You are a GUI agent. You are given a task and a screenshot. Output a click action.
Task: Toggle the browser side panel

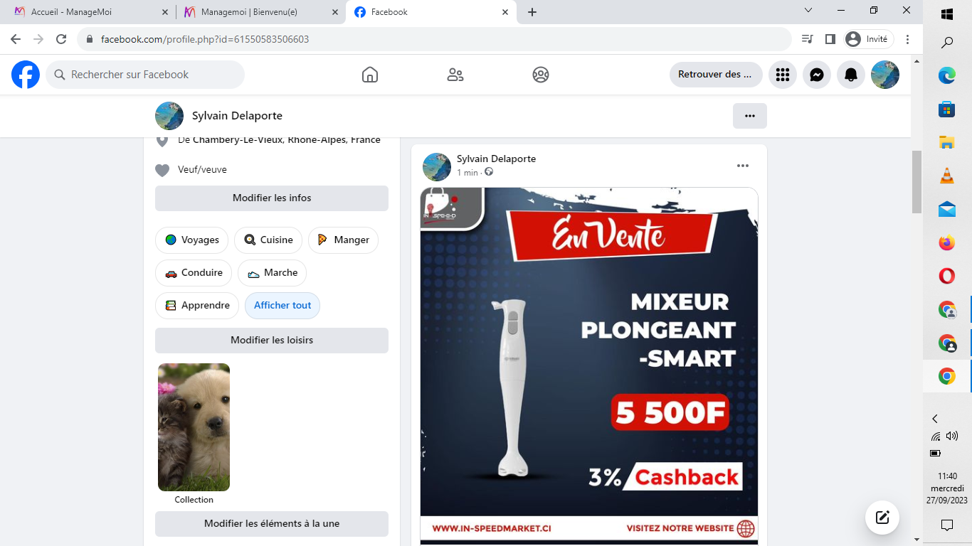[x=830, y=39]
